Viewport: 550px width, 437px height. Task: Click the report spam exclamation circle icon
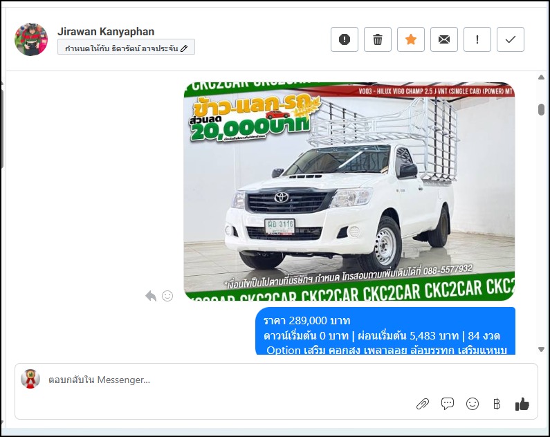click(x=344, y=39)
